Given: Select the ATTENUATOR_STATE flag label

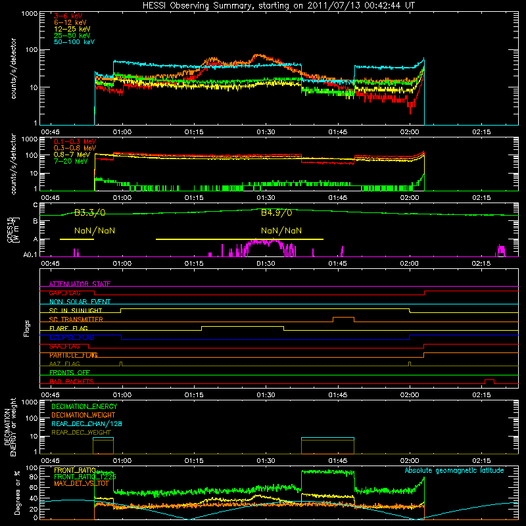Looking at the screenshot, I should (80, 284).
